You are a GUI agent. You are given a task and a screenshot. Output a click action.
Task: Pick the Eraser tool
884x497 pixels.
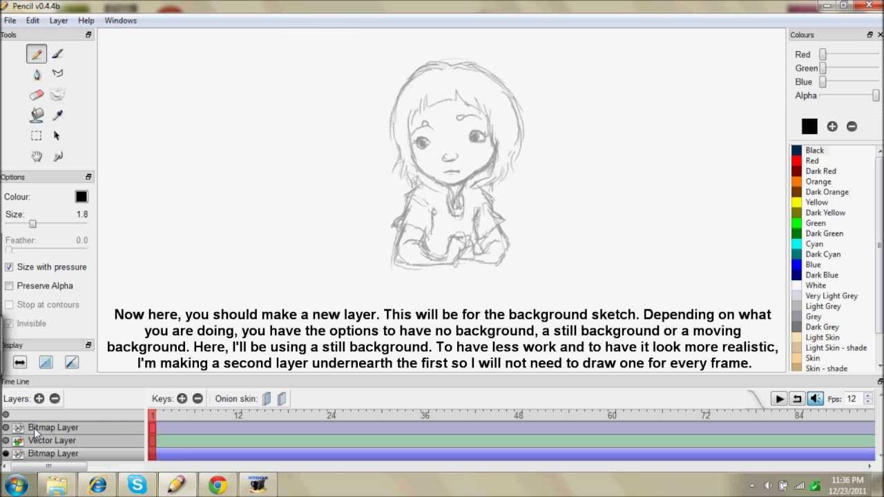tap(36, 95)
